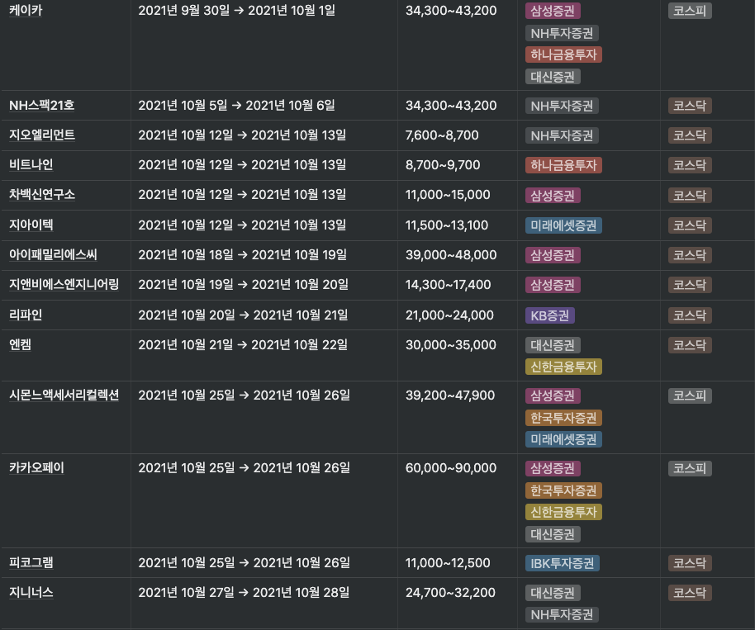Click the IBK투자증권 tag for 피코그램
Screen dimensions: 755x630
(x=563, y=564)
